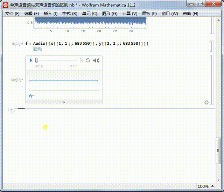Screen dimensions: 224x192
Task: Open the audio volume speaker control
Action: click(96, 60)
